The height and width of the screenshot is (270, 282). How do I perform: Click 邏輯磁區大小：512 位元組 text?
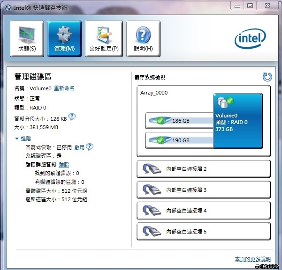[x=56, y=199]
